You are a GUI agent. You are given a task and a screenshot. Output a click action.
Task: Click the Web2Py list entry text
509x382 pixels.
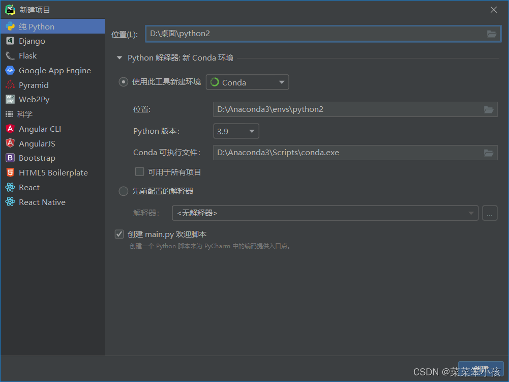click(x=34, y=100)
